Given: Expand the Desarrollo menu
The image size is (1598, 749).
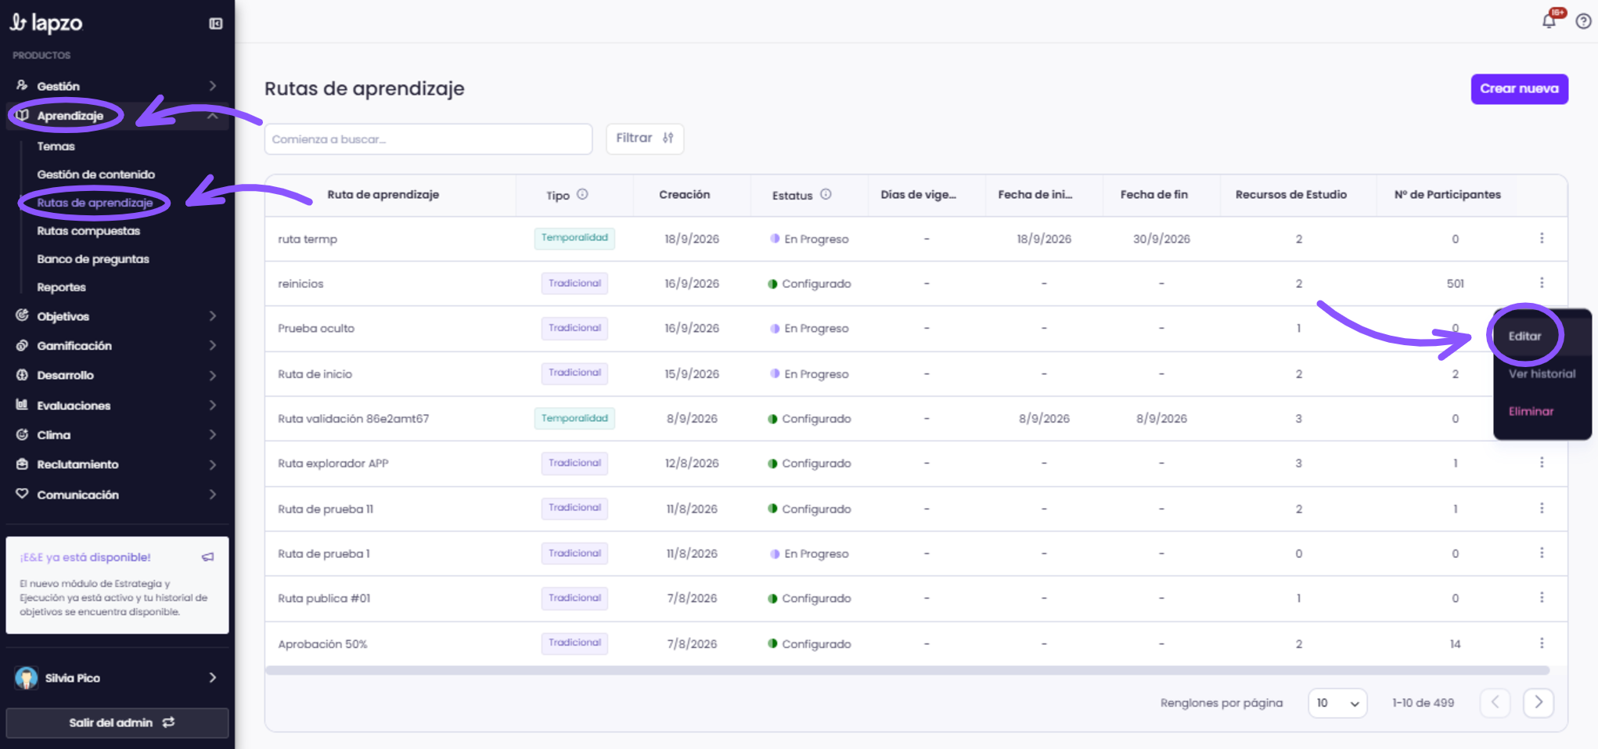Looking at the screenshot, I should pyautogui.click(x=117, y=376).
